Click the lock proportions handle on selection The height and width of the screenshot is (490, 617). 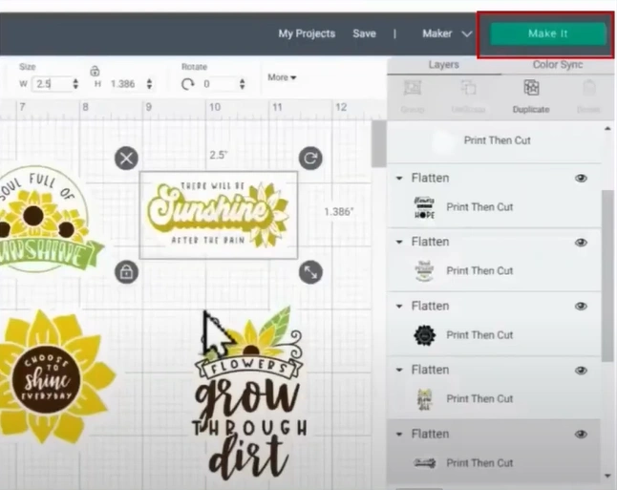pos(126,272)
